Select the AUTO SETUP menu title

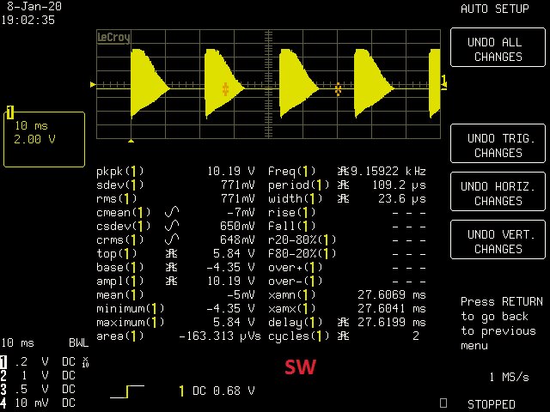495,9
